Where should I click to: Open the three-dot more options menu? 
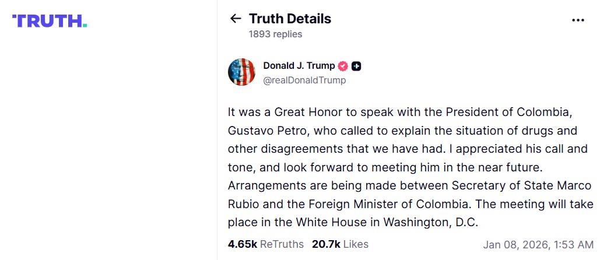[578, 20]
